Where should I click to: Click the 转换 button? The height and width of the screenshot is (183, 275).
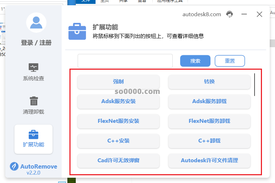pos(209,82)
